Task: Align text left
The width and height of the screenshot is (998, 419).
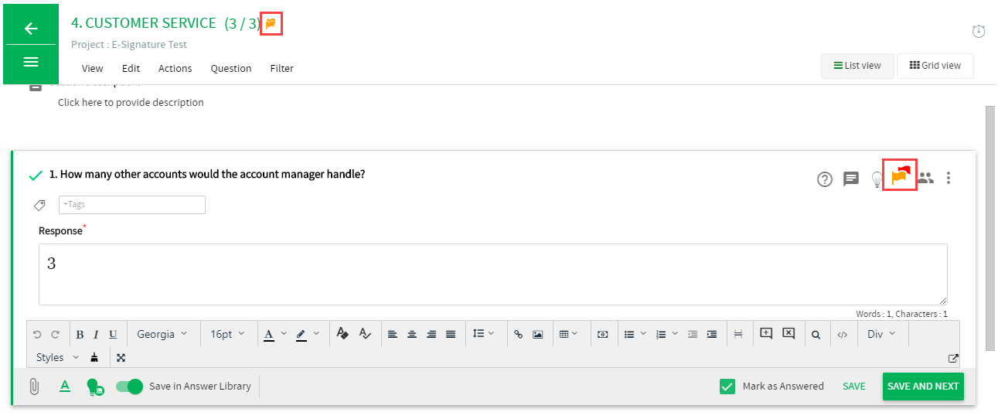Action: tap(393, 334)
